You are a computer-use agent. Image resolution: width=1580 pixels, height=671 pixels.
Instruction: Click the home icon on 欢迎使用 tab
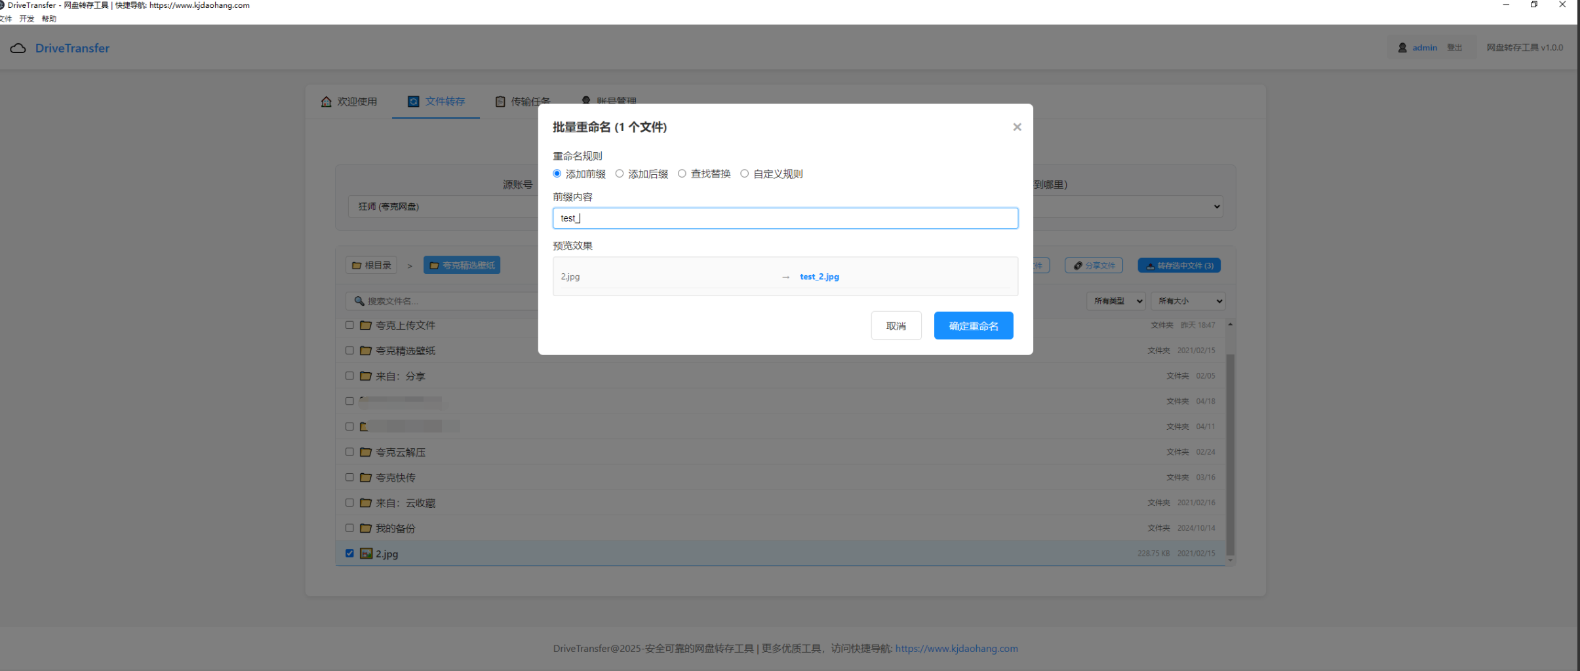coord(326,102)
